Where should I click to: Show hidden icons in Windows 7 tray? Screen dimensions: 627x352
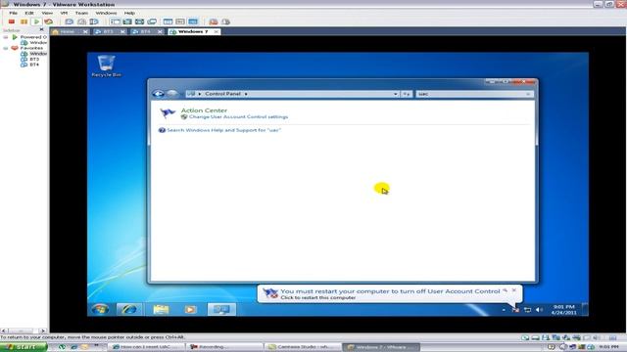point(504,310)
